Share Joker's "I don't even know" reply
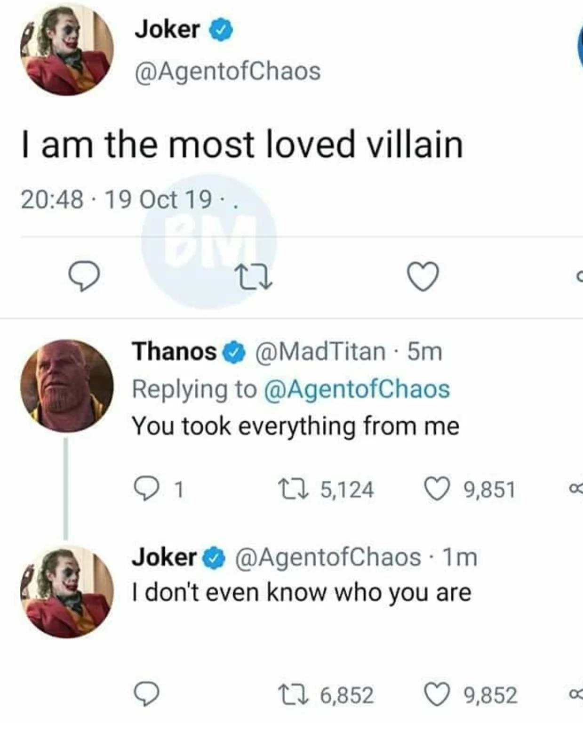Screen dimensions: 583x733 (576, 695)
